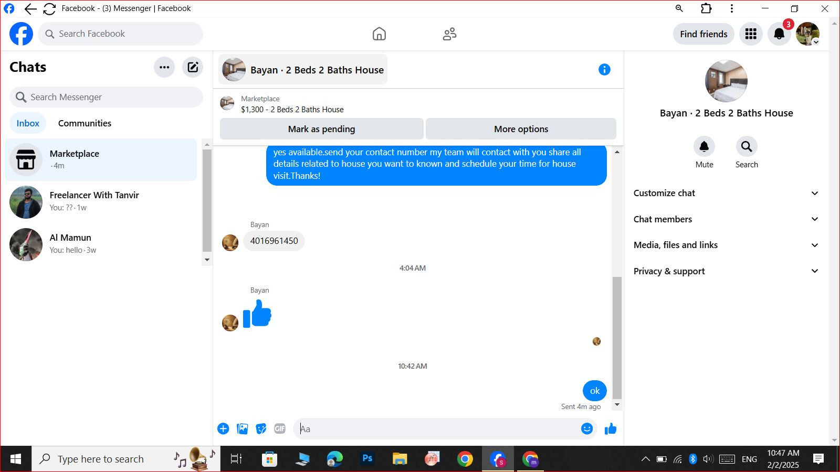The image size is (840, 472).
Task: Click the phone number message 4016961450
Action: point(274,241)
